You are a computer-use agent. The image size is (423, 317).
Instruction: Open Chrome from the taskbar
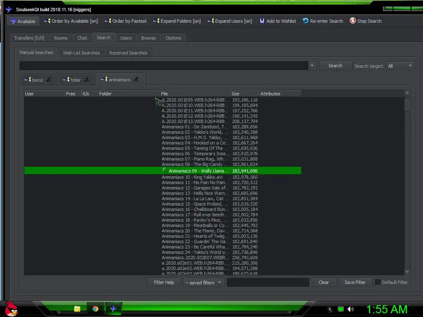click(95, 309)
